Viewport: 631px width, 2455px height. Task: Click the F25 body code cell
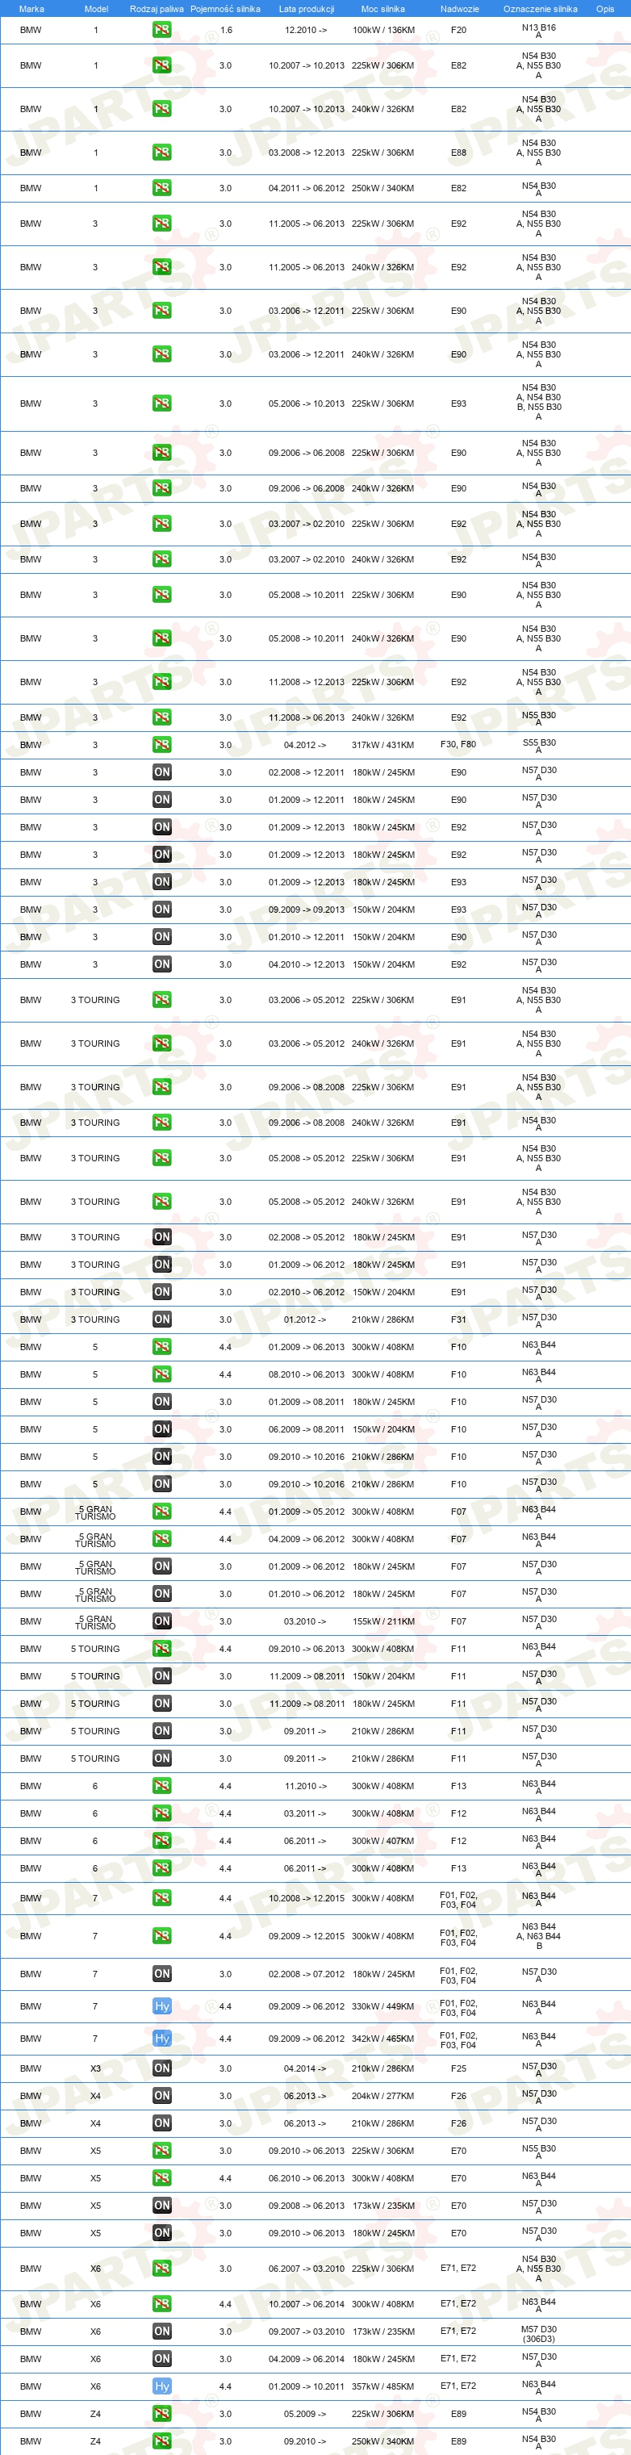[x=458, y=2068]
